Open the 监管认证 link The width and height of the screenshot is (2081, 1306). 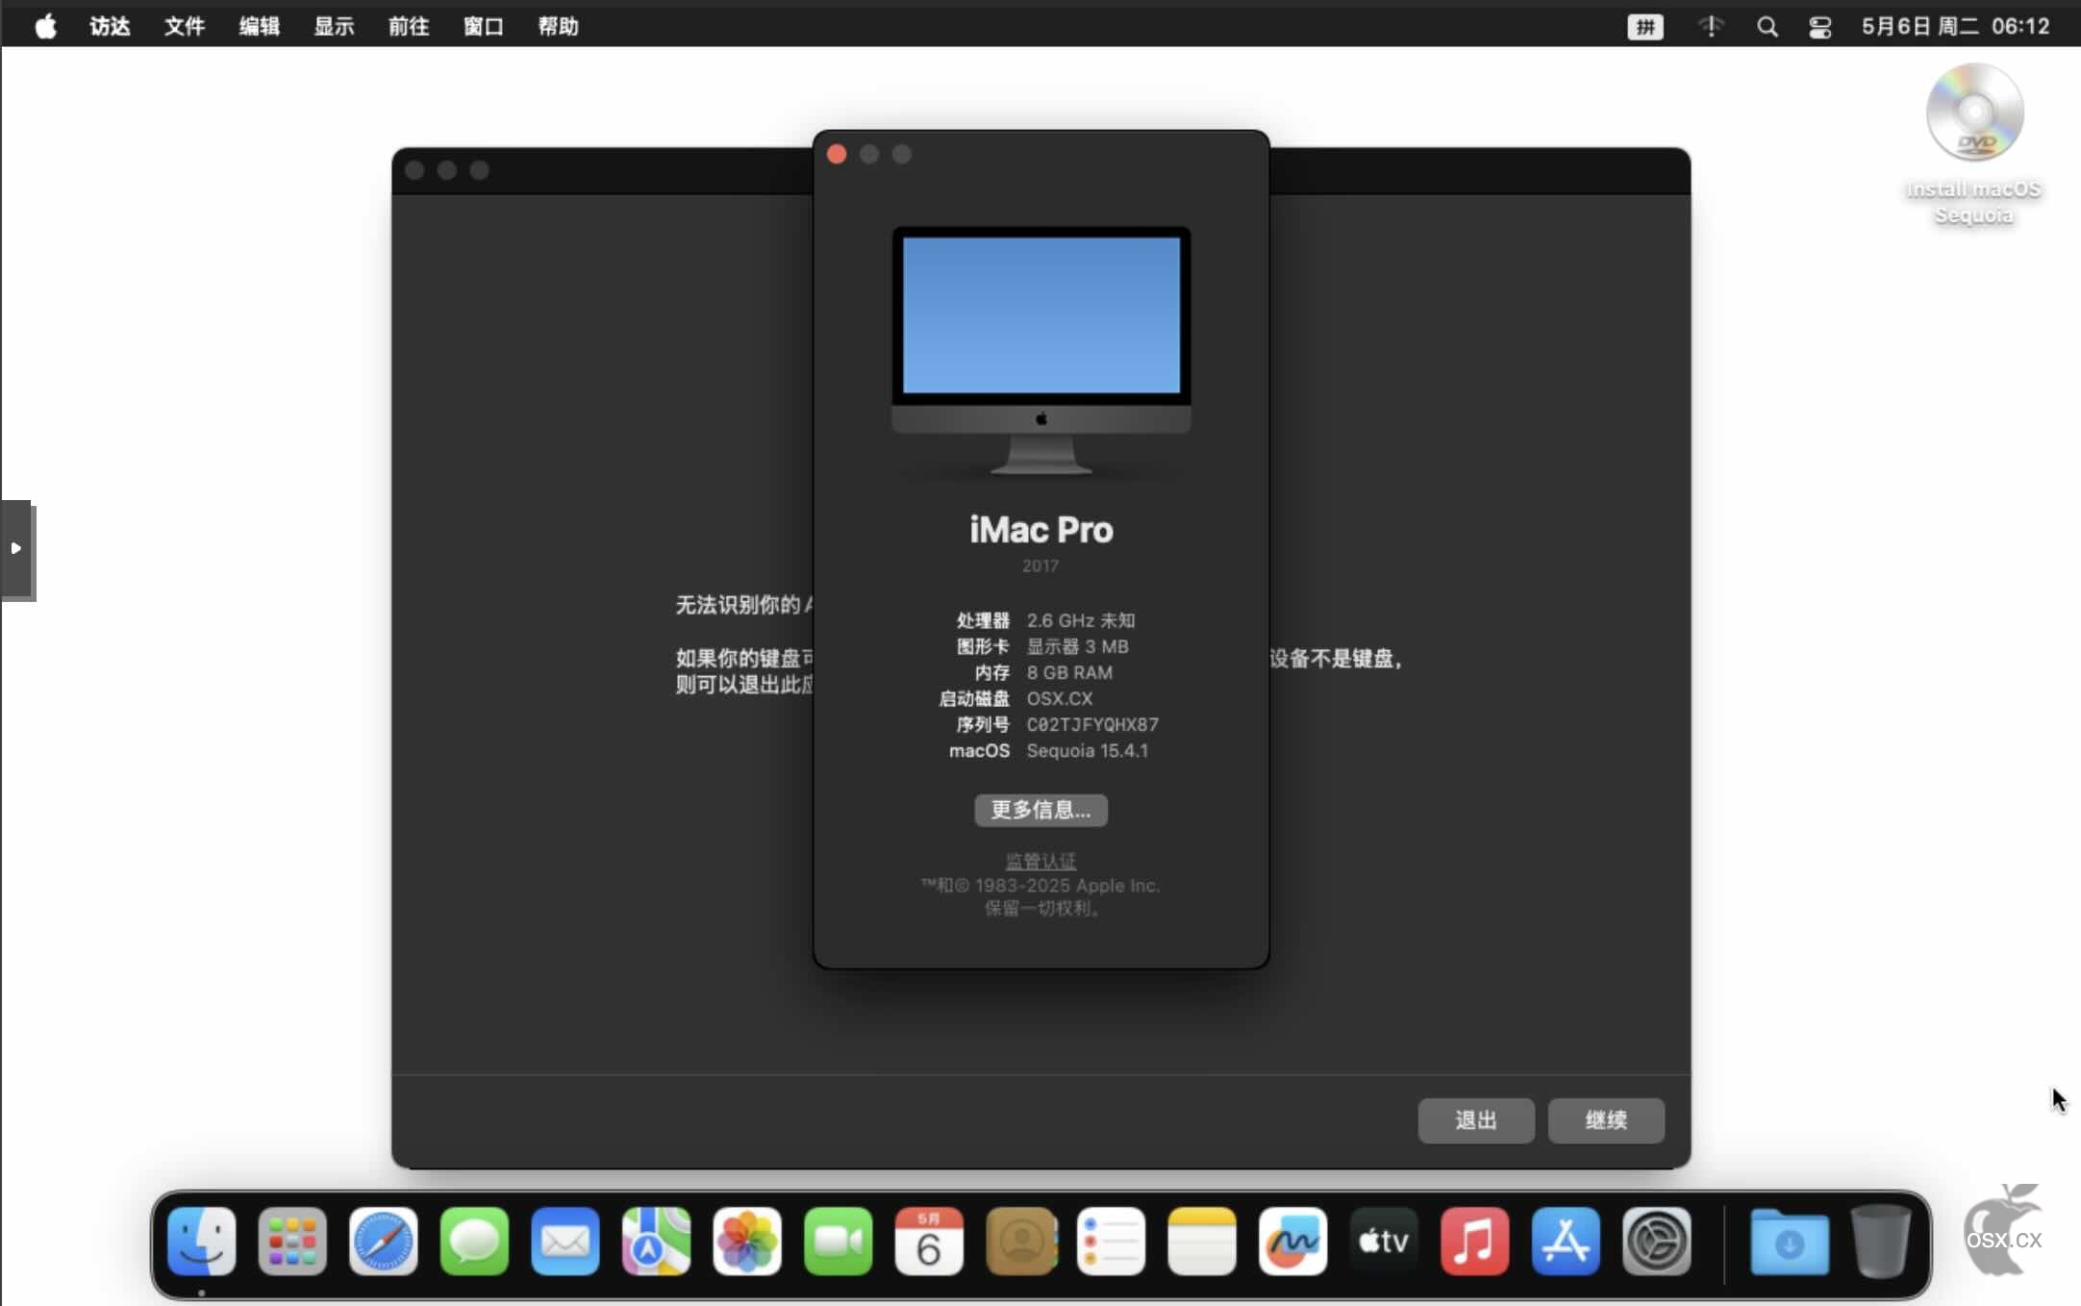coord(1040,861)
